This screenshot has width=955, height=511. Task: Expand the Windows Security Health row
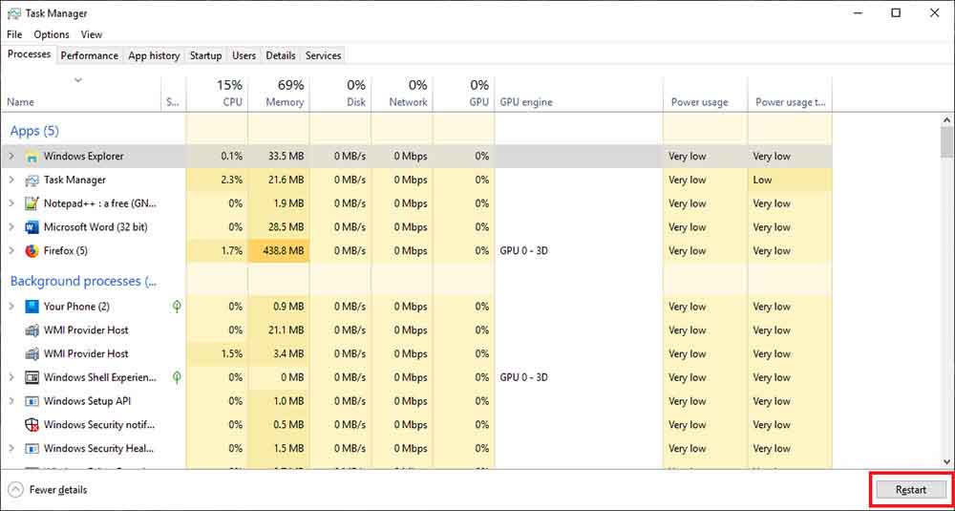coord(11,449)
